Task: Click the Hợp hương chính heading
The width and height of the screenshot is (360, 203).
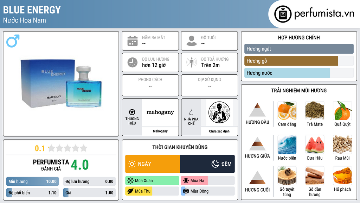Action: (299, 37)
